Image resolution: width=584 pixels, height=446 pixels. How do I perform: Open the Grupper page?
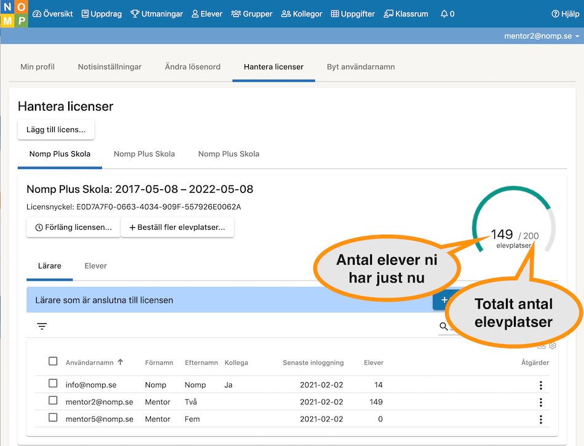(252, 14)
